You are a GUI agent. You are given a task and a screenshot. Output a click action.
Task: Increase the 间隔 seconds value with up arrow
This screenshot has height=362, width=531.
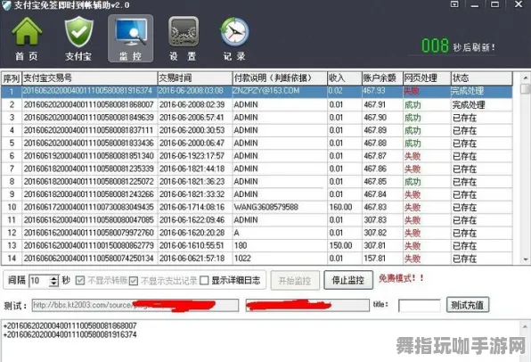[x=53, y=278]
